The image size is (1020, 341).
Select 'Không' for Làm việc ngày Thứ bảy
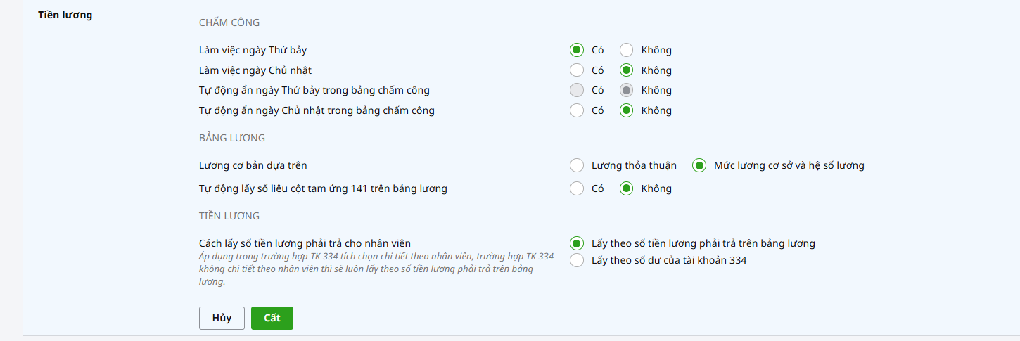(x=627, y=50)
